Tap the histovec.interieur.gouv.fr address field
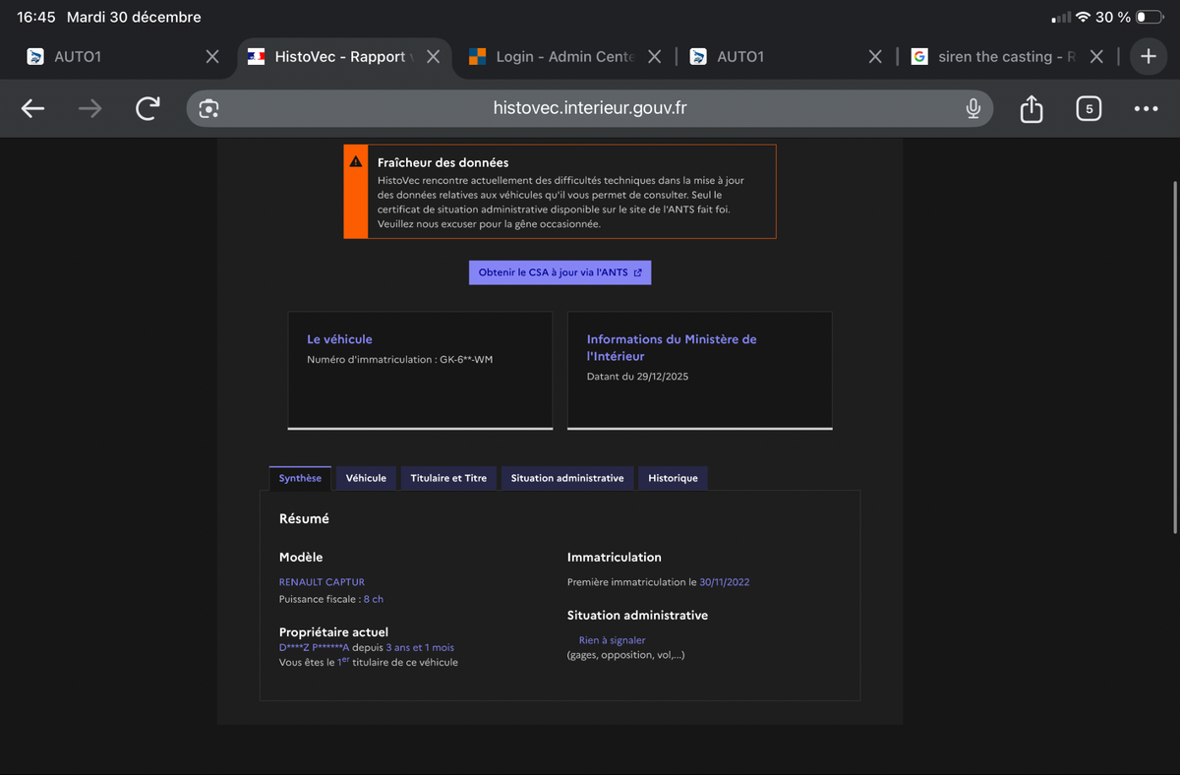 pyautogui.click(x=590, y=108)
